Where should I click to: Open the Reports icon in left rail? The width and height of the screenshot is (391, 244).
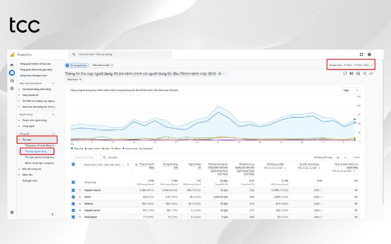point(12,73)
